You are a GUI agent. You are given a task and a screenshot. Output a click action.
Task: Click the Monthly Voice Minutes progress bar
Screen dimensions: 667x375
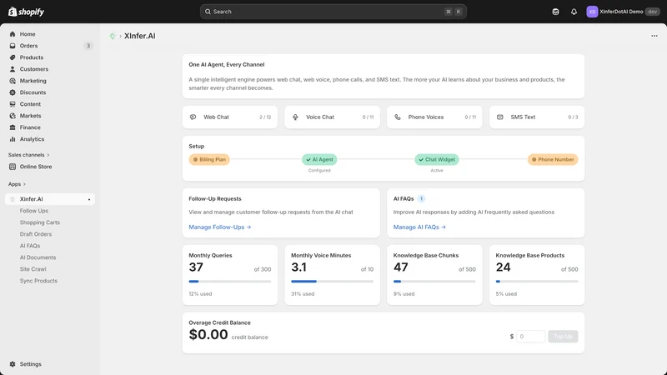click(332, 282)
